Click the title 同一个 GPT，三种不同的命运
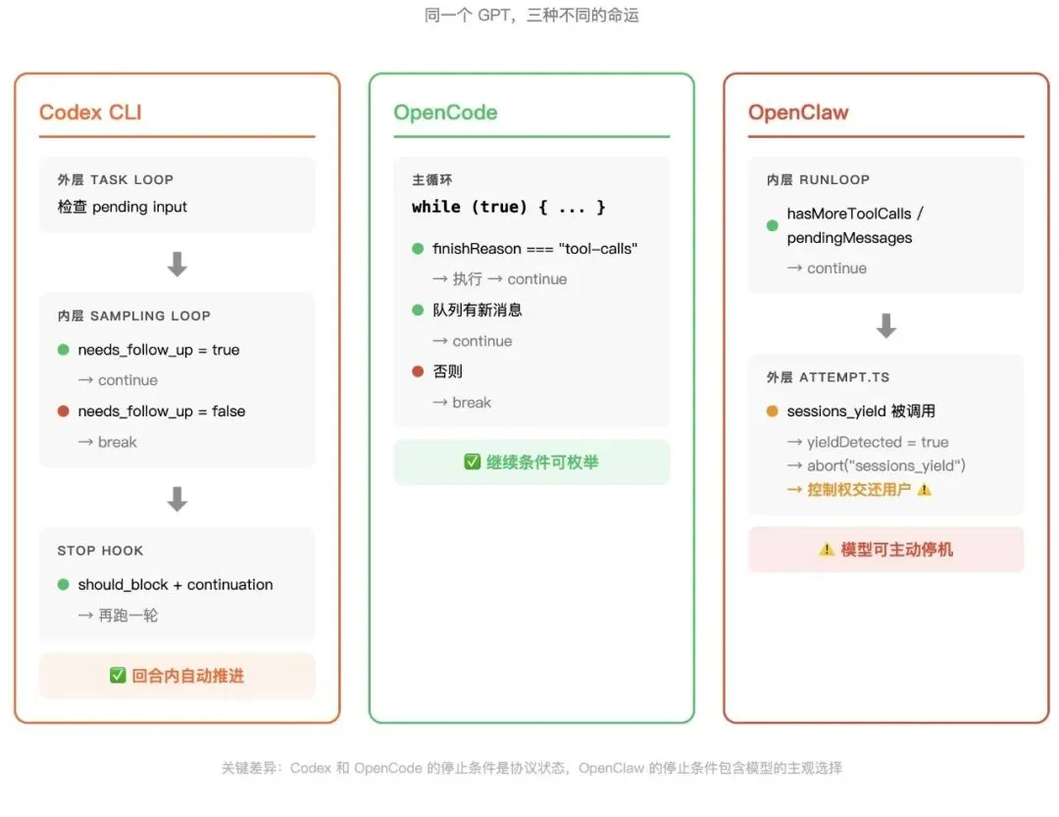Screen dimensions: 1059x817 (x=531, y=15)
